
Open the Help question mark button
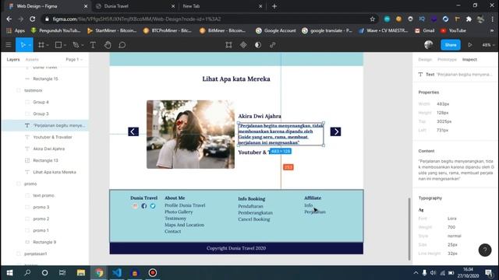485,250
